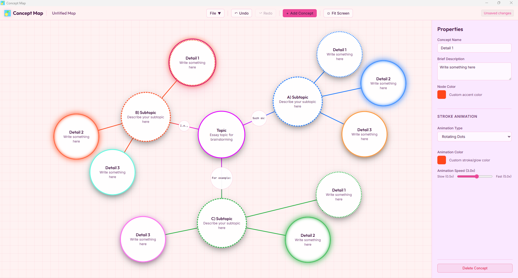
Task: Click the Custom accent color label
Action: pyautogui.click(x=466, y=95)
